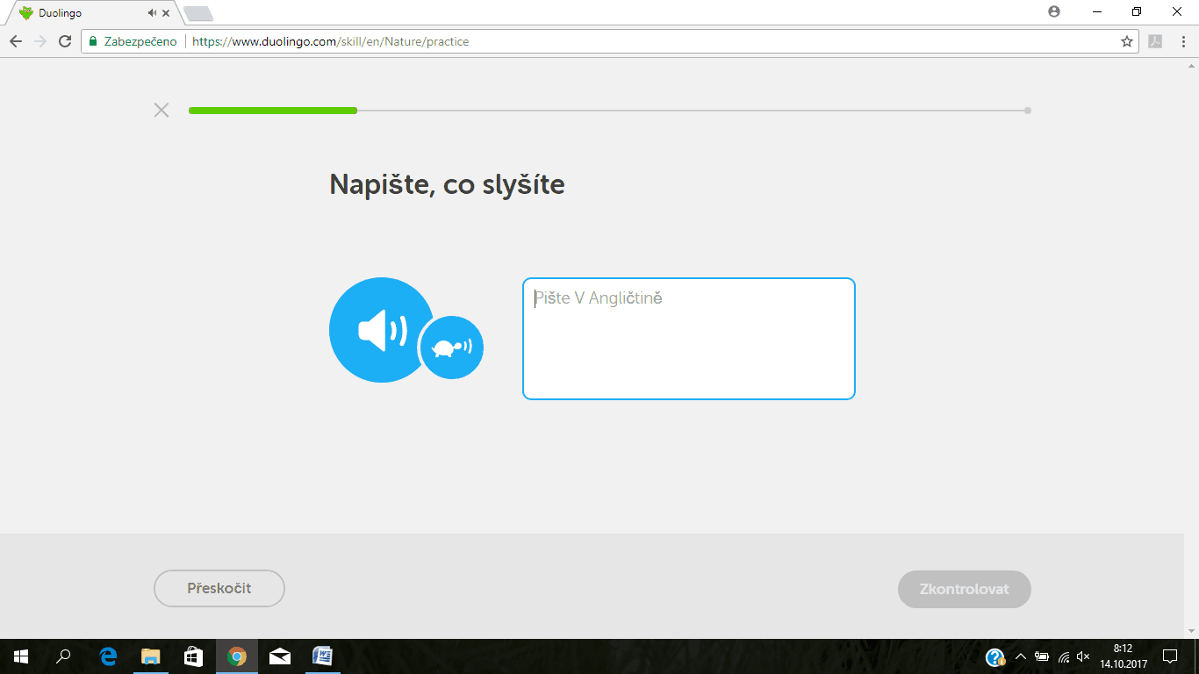This screenshot has width=1199, height=674.
Task: Bookmark the page with the star icon
Action: pos(1127,41)
